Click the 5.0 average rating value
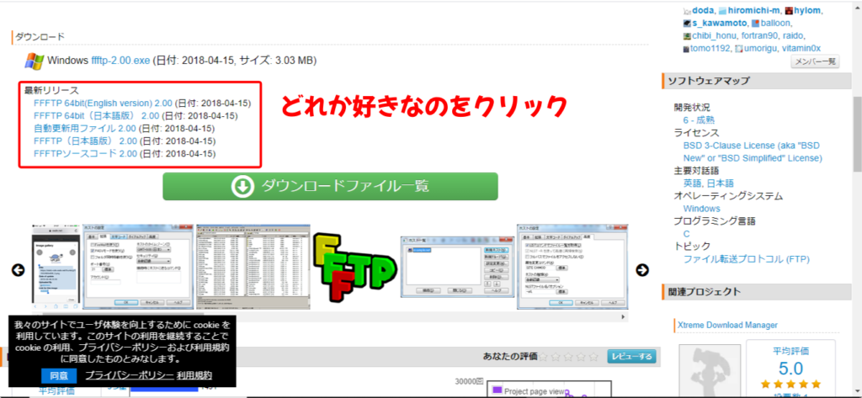This screenshot has height=398, width=862. [790, 368]
